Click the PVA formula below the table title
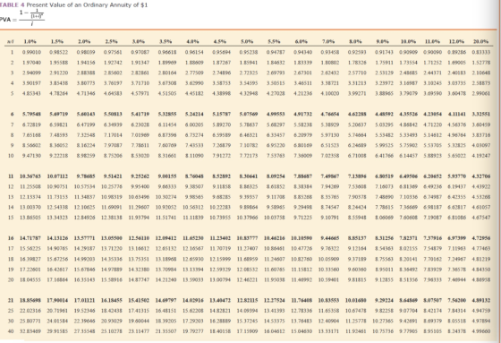The width and height of the screenshot is (501, 343). pos(21,19)
